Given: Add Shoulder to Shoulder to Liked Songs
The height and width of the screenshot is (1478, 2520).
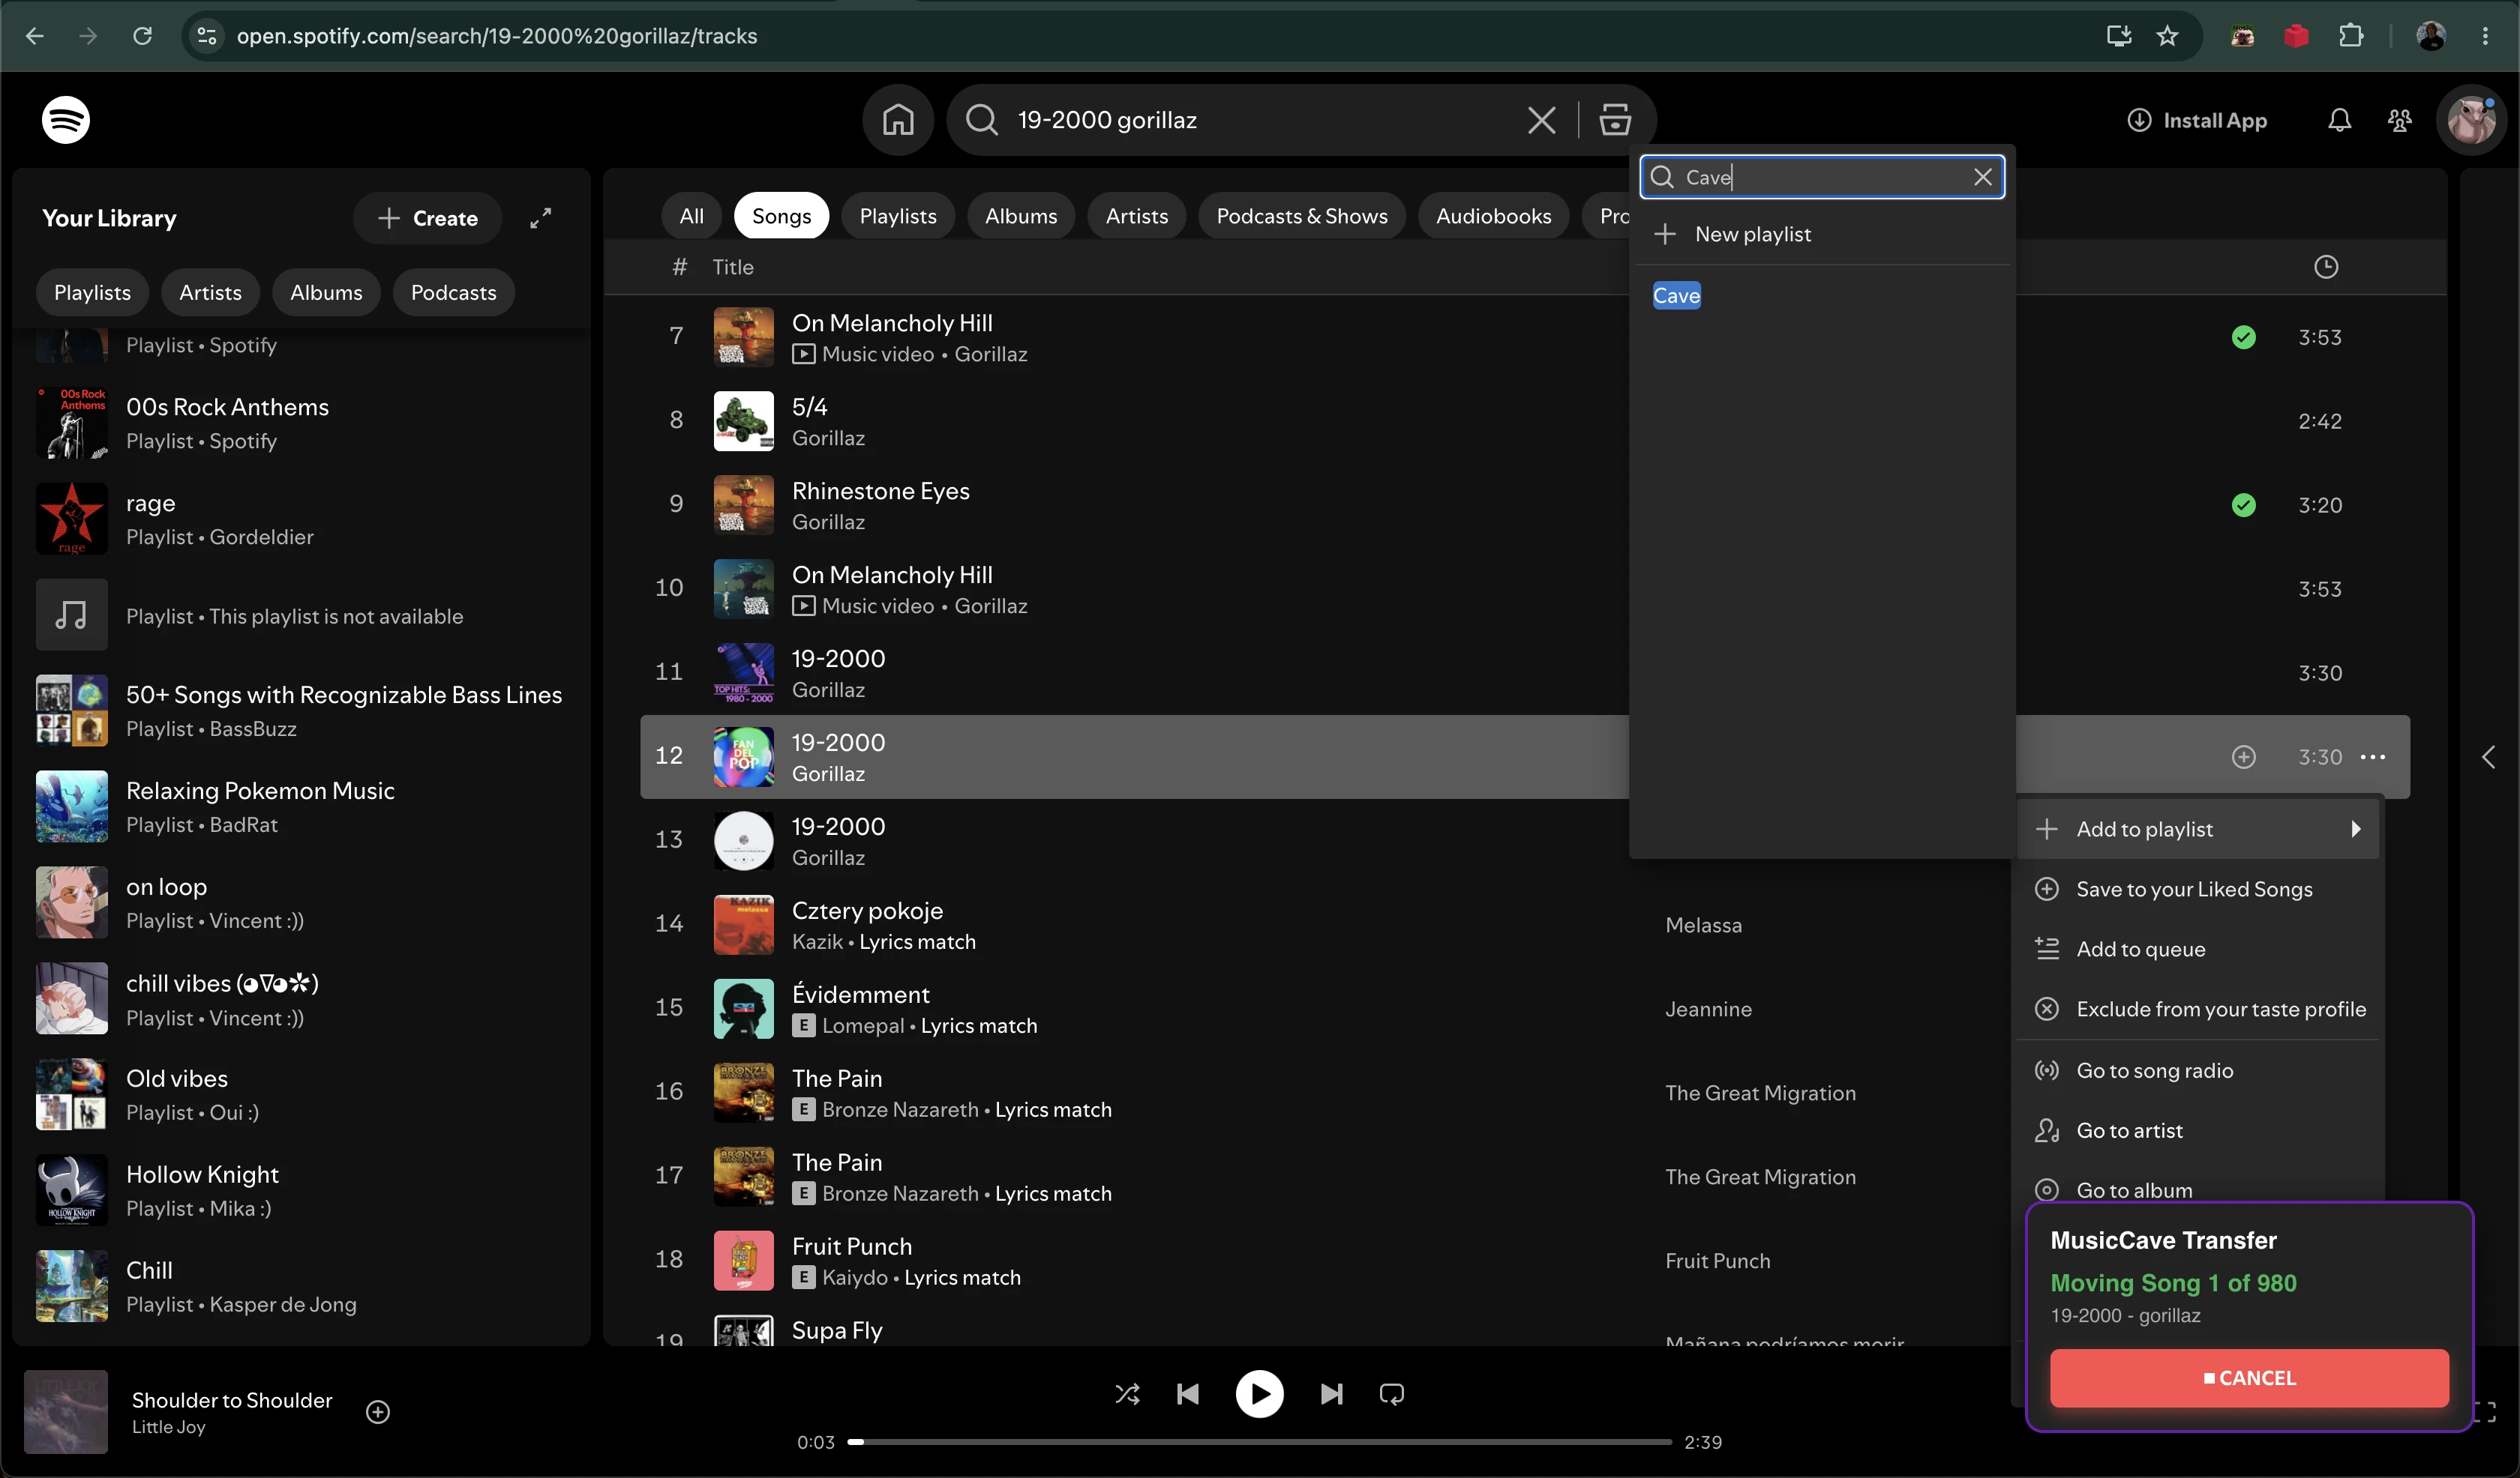Looking at the screenshot, I should pos(378,1412).
